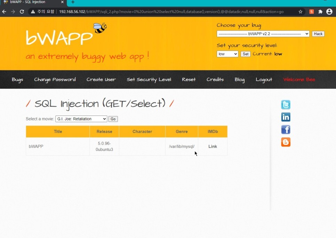Click Reset in the navigation bar
This screenshot has height=238, width=336.
[189, 79]
